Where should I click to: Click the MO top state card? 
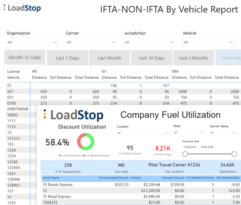[x=121, y=167]
